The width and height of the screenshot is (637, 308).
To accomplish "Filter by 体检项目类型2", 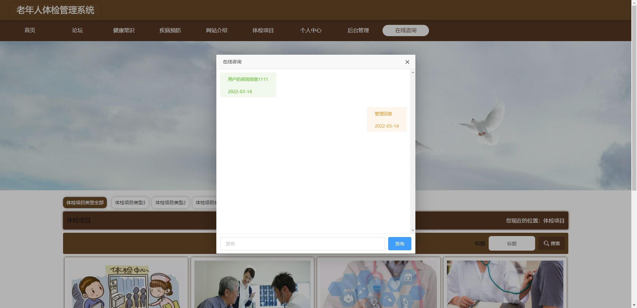I will (171, 203).
